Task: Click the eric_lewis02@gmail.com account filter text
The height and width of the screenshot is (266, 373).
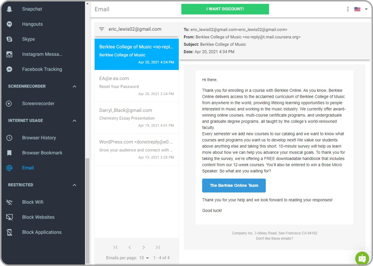Action: (135, 29)
